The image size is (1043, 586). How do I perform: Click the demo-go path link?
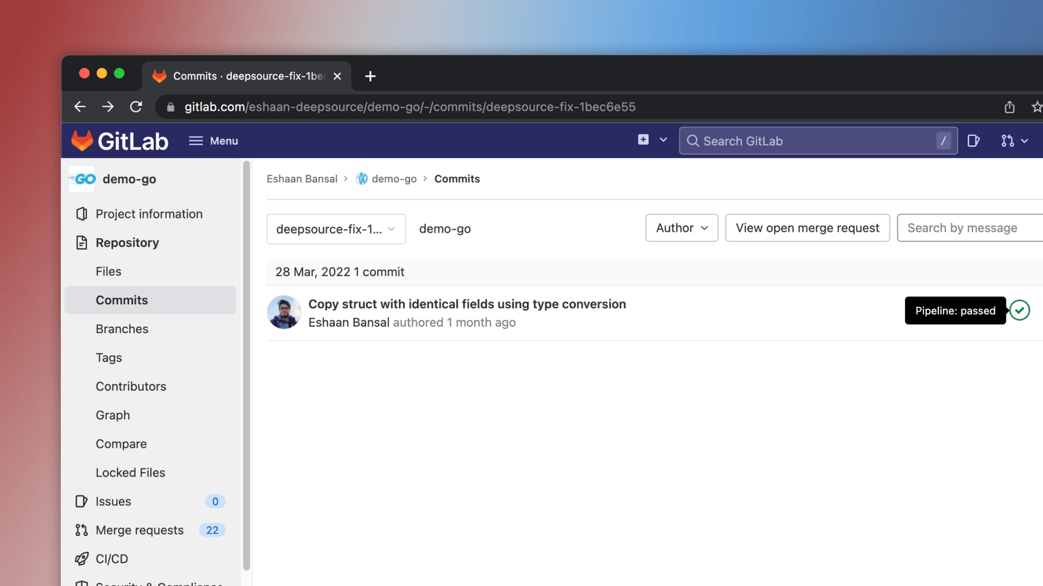tap(445, 229)
